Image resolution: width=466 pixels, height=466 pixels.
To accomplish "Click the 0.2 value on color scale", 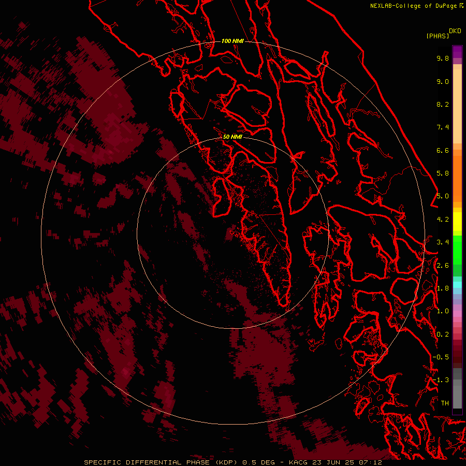I will [443, 334].
